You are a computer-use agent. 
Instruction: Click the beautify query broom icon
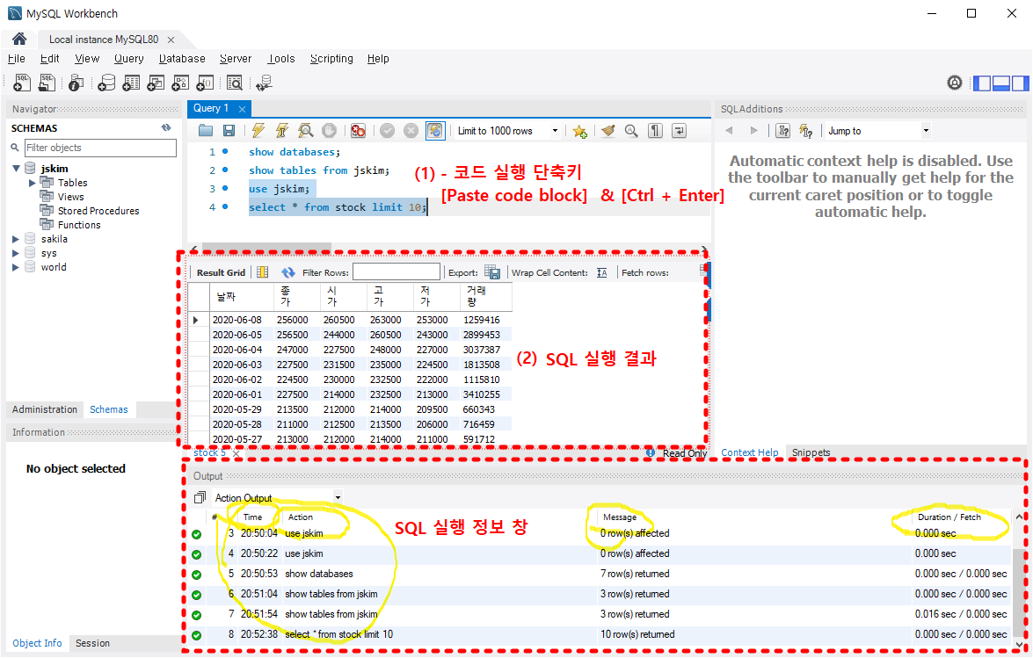click(608, 131)
